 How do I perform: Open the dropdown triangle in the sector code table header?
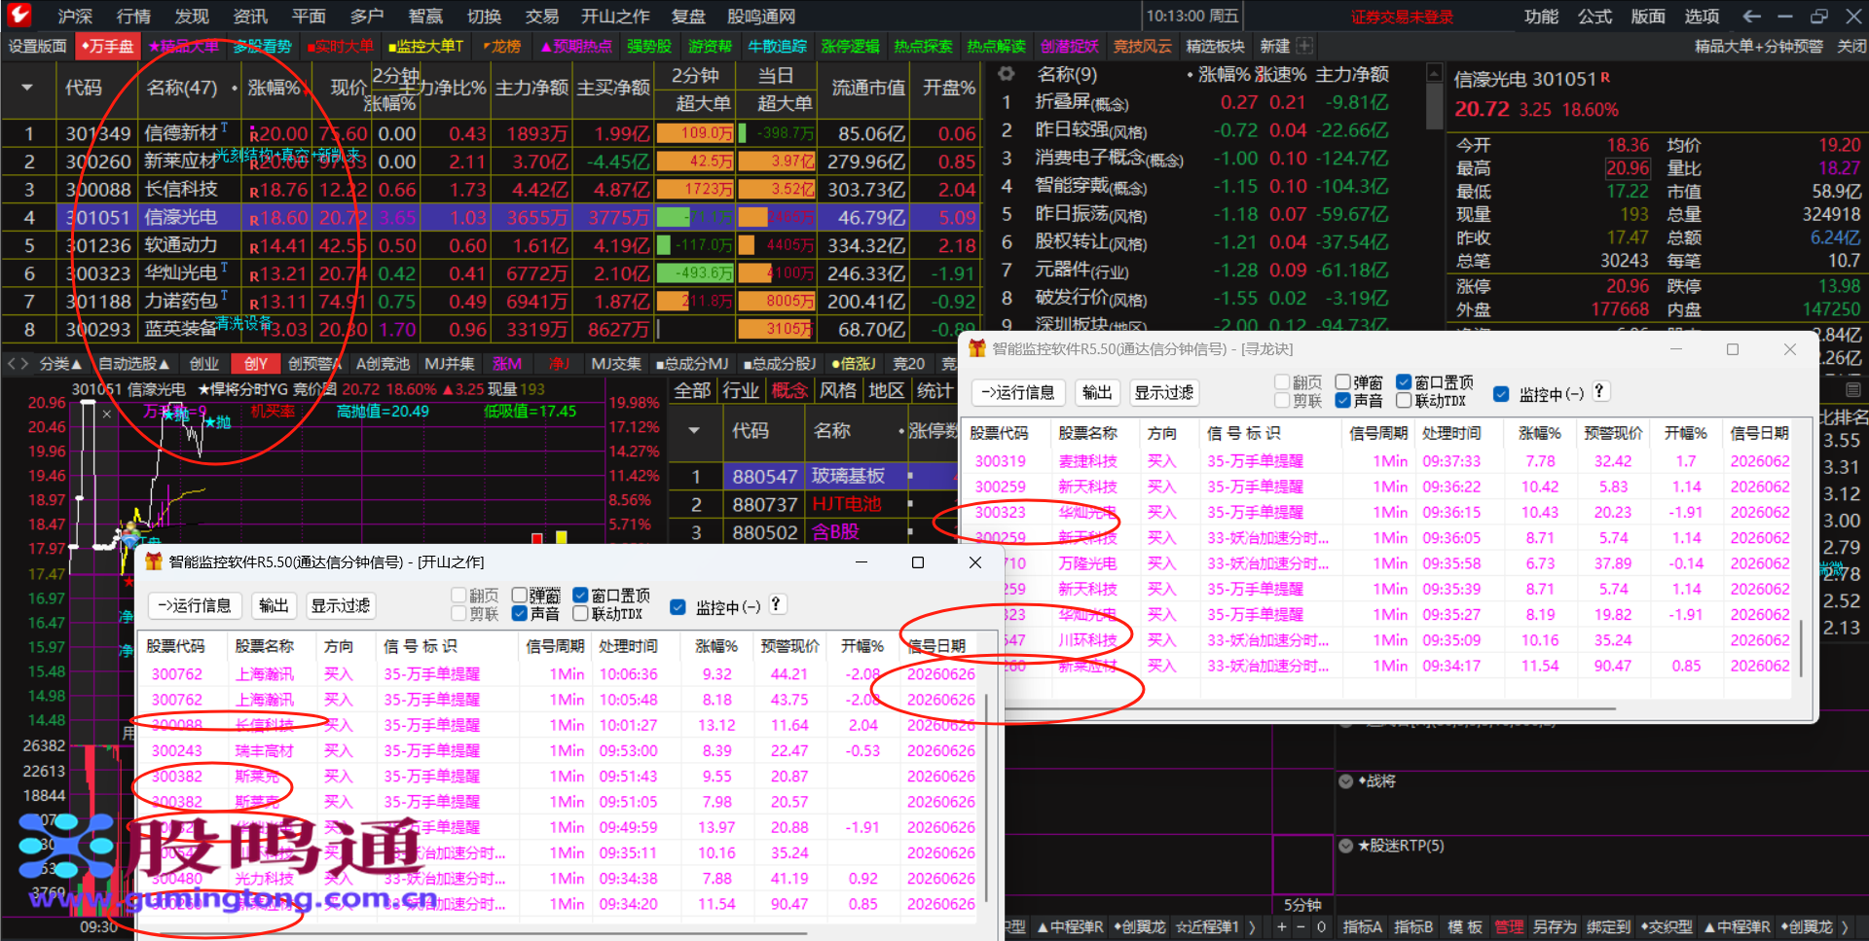point(694,430)
